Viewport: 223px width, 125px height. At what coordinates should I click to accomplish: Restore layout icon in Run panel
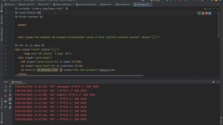[6, 101]
